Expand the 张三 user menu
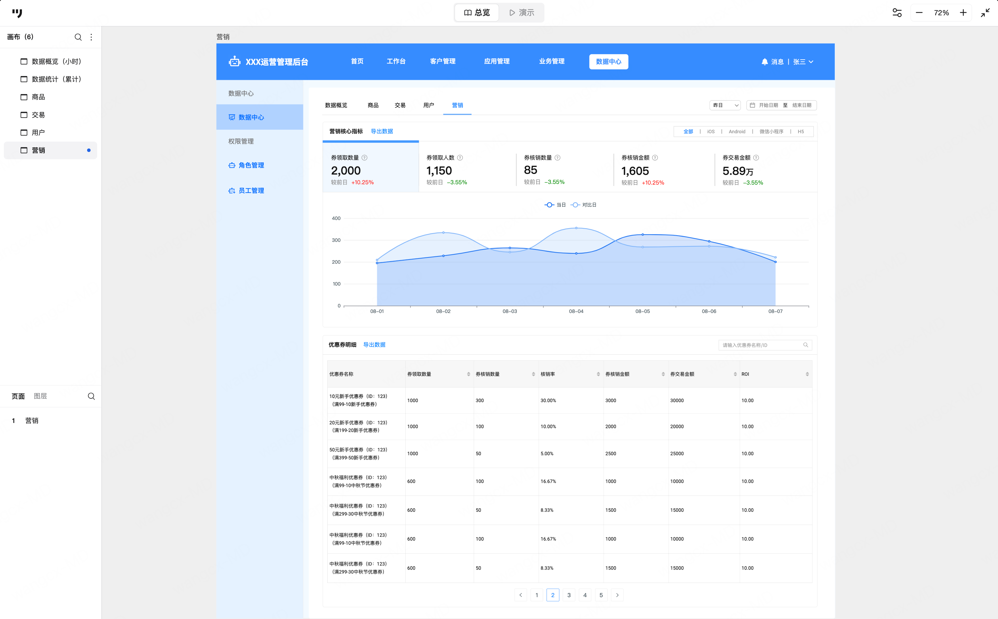998x619 pixels. tap(803, 62)
